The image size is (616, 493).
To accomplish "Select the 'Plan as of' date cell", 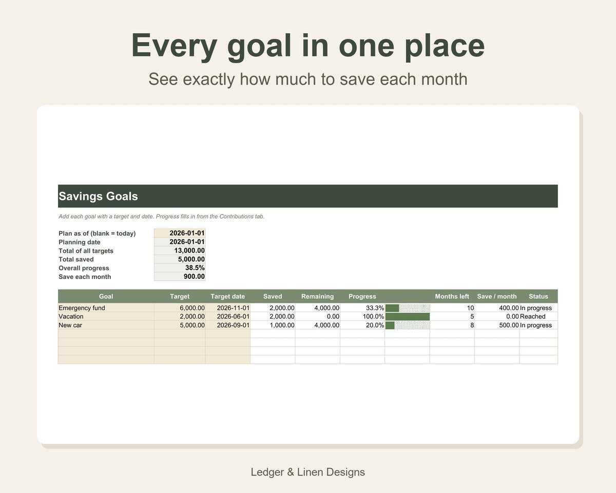I will pyautogui.click(x=180, y=233).
